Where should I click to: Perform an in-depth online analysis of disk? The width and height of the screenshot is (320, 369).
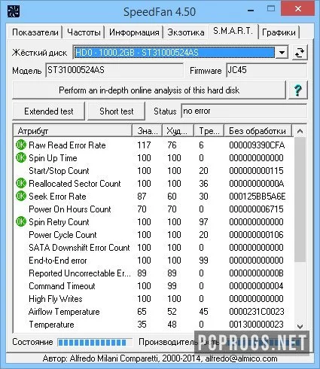click(149, 90)
